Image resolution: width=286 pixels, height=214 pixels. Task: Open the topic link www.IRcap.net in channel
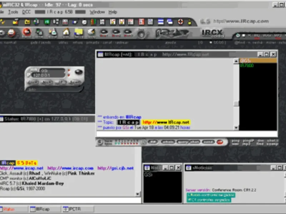click(x=166, y=122)
